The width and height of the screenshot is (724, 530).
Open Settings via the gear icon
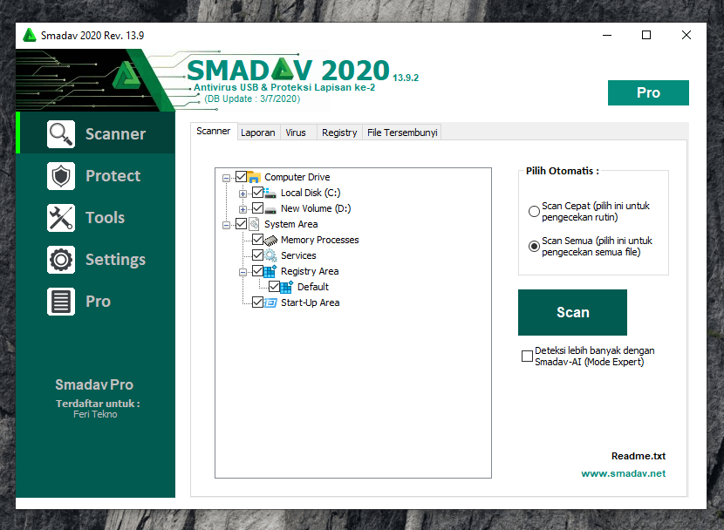[x=60, y=260]
